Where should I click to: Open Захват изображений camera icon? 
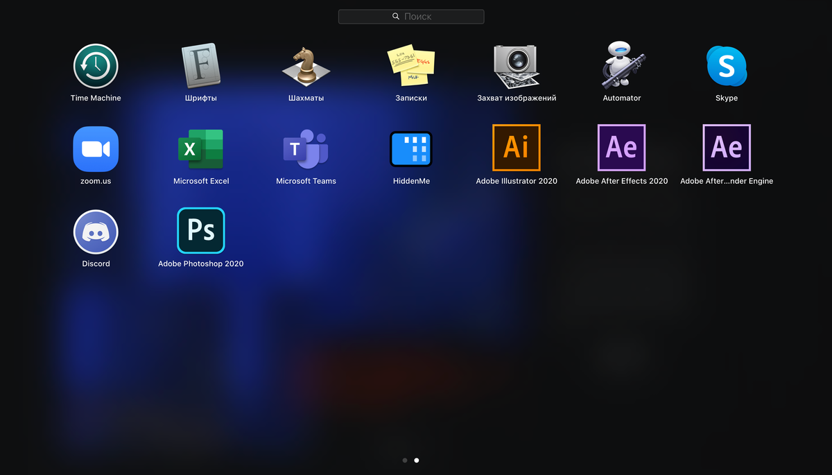(x=517, y=66)
